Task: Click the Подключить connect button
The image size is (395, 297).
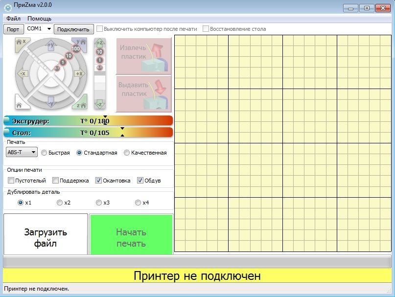Action: 73,29
